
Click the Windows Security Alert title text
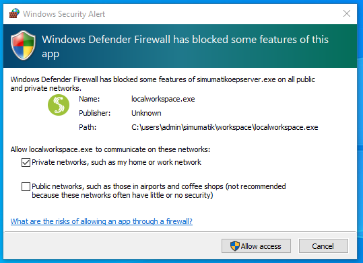[x=64, y=14]
